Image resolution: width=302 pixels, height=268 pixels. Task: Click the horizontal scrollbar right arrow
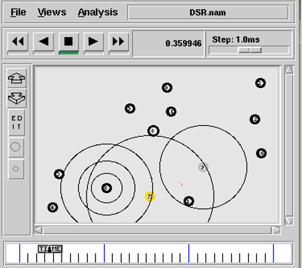coord(276,231)
